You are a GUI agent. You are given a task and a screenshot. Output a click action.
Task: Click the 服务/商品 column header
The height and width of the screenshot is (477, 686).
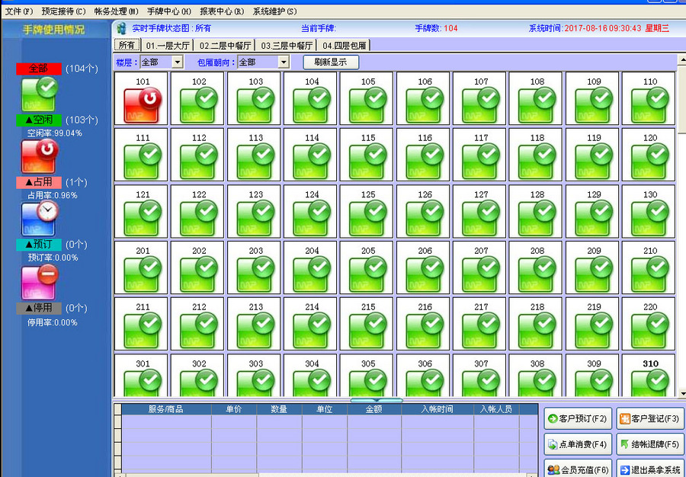[166, 410]
